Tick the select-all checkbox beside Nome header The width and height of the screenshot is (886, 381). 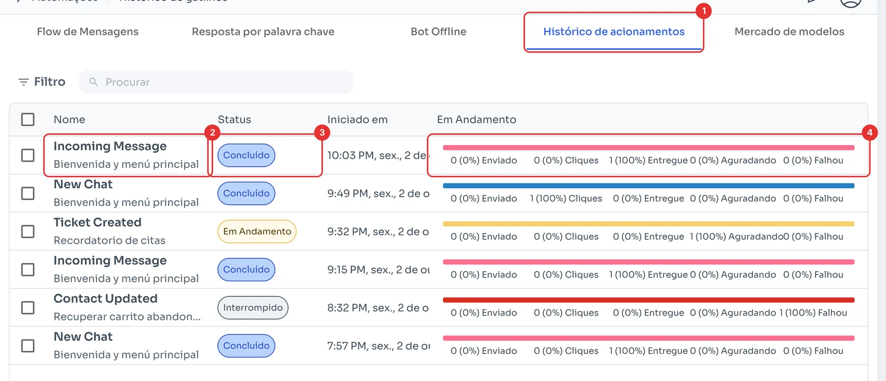tap(28, 120)
